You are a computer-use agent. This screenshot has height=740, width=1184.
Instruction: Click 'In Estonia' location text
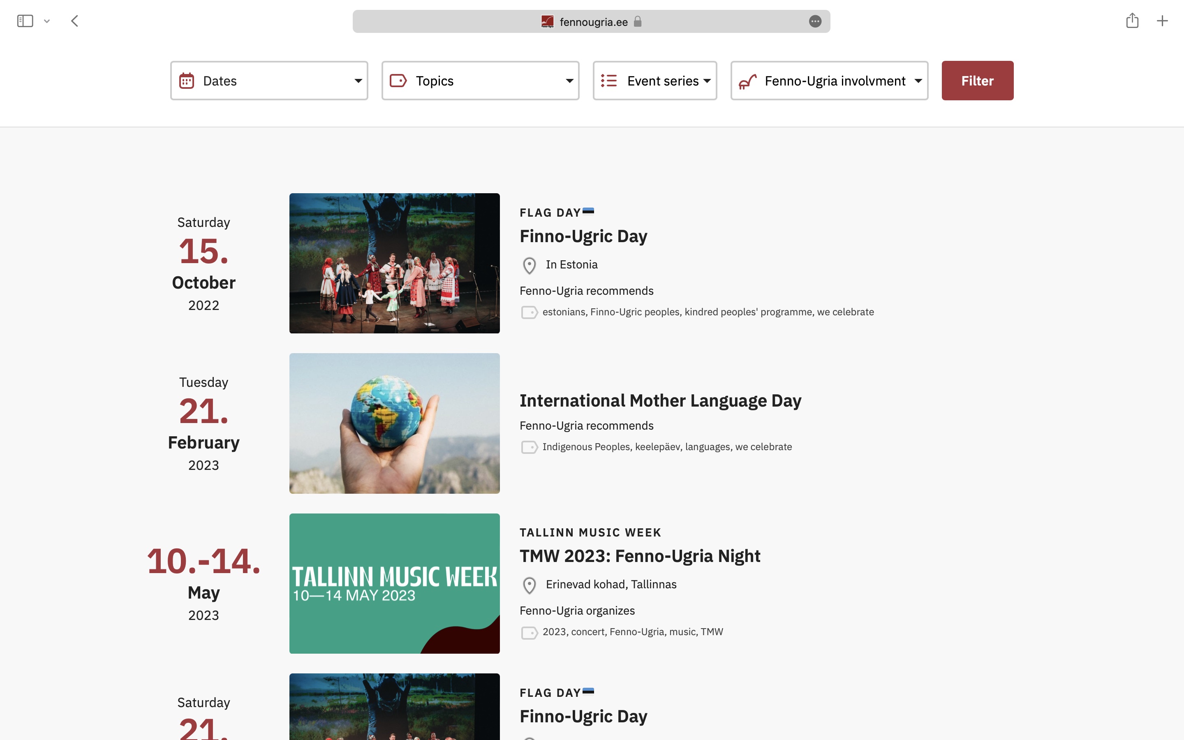[x=572, y=264]
